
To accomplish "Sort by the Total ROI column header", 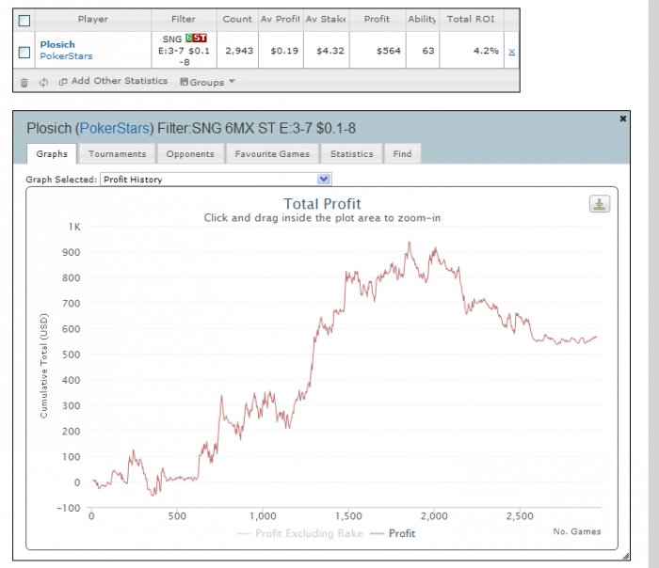I will (471, 20).
